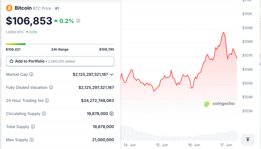Click the price chart peak near $108.7K

pyautogui.click(x=224, y=33)
